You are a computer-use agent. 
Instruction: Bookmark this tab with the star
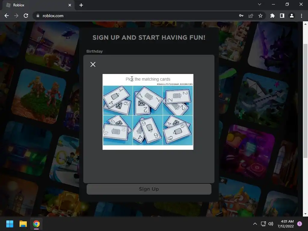click(260, 16)
